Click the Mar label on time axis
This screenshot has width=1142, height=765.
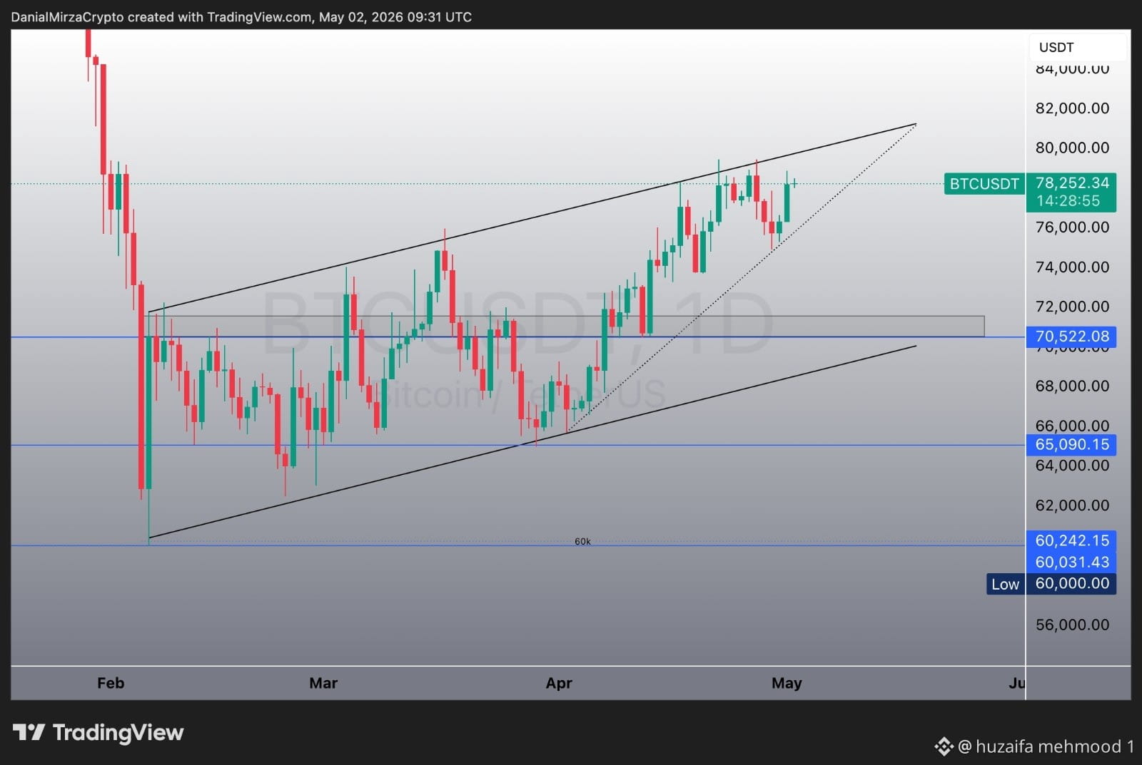(323, 683)
